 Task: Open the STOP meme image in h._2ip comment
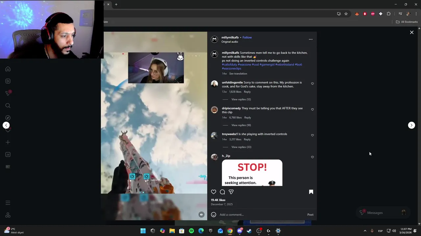click(252, 173)
